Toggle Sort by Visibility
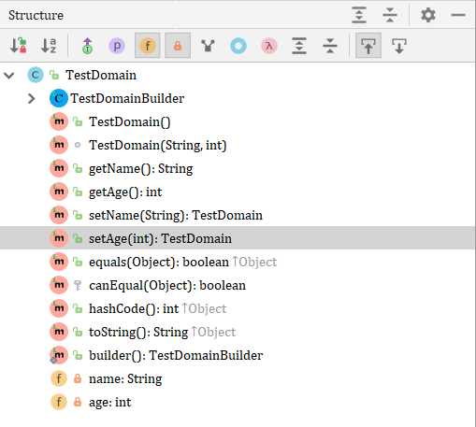476x427 pixels. click(x=19, y=46)
